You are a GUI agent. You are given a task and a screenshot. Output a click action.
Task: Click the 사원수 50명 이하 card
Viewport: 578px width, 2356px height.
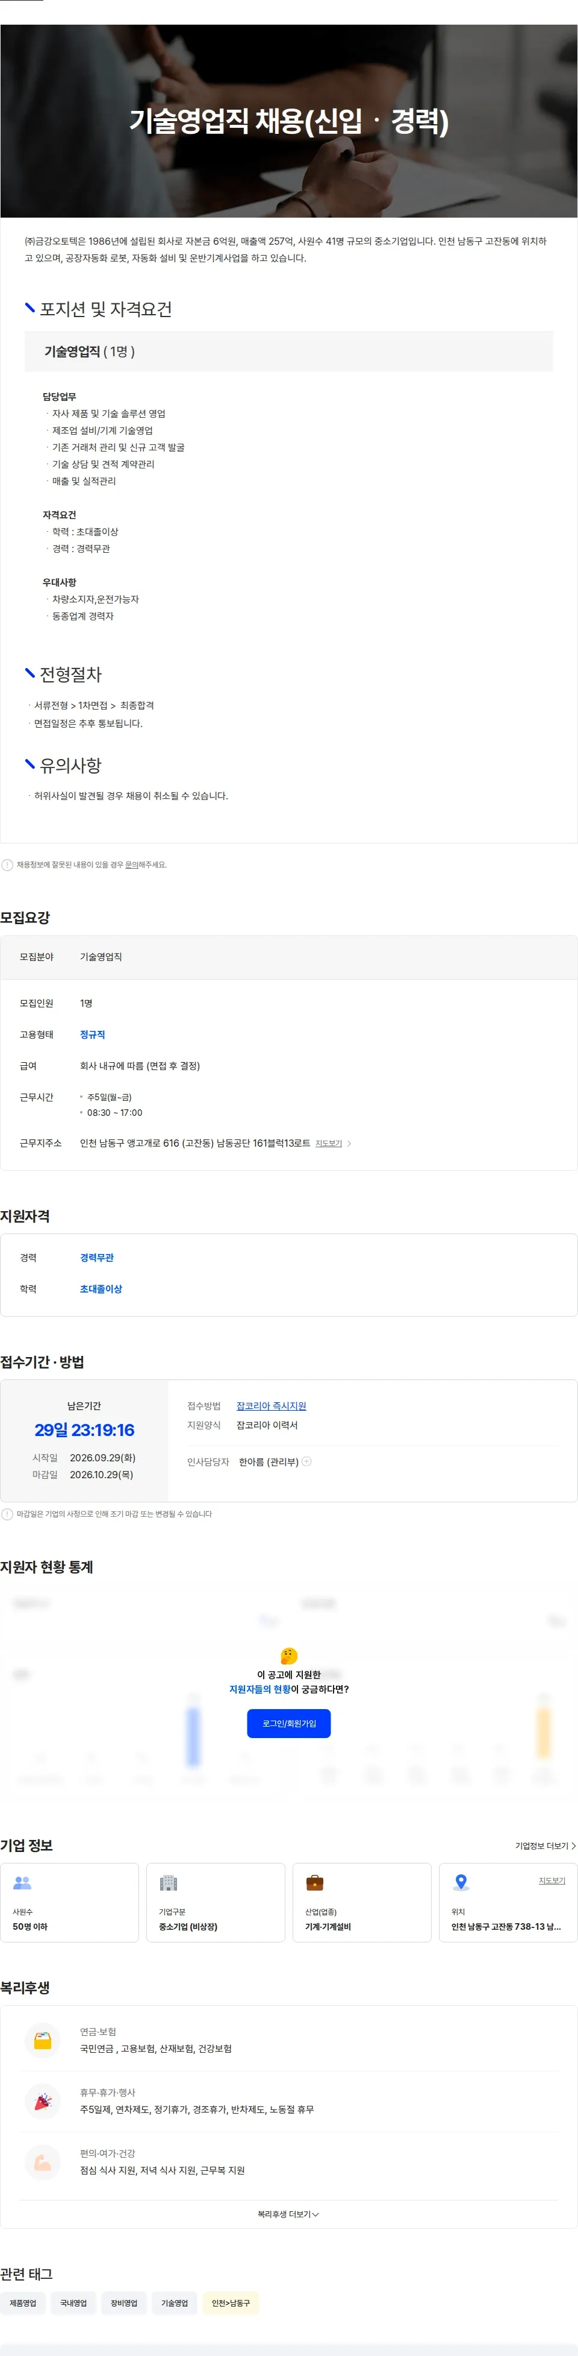tap(69, 1903)
